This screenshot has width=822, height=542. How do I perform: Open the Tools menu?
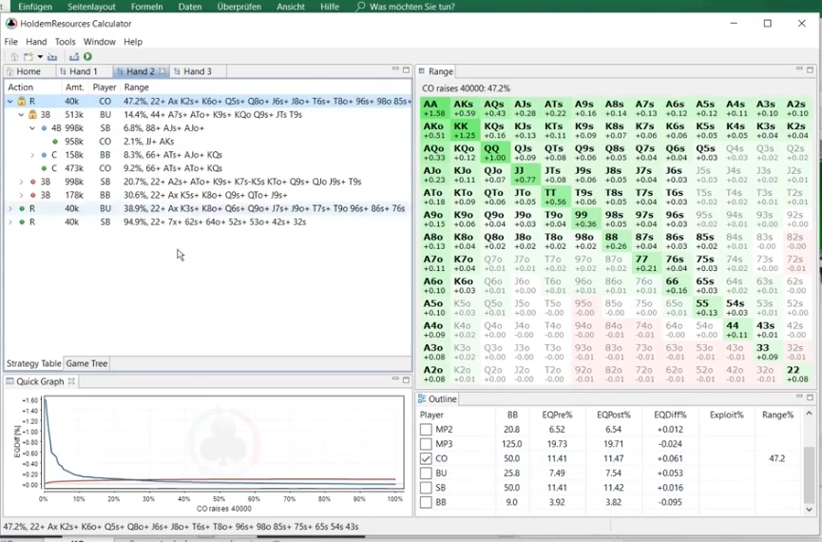pos(65,42)
